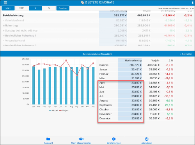
Task: Collapse the chart panel via Schließen
Action: point(186,54)
